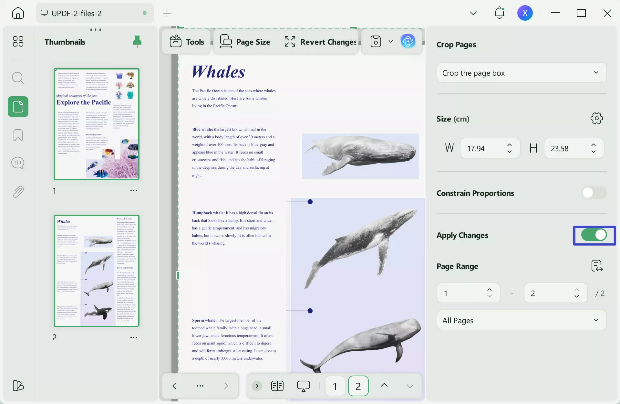Open the bookmarks sidebar icon
The width and height of the screenshot is (620, 404).
pyautogui.click(x=18, y=135)
